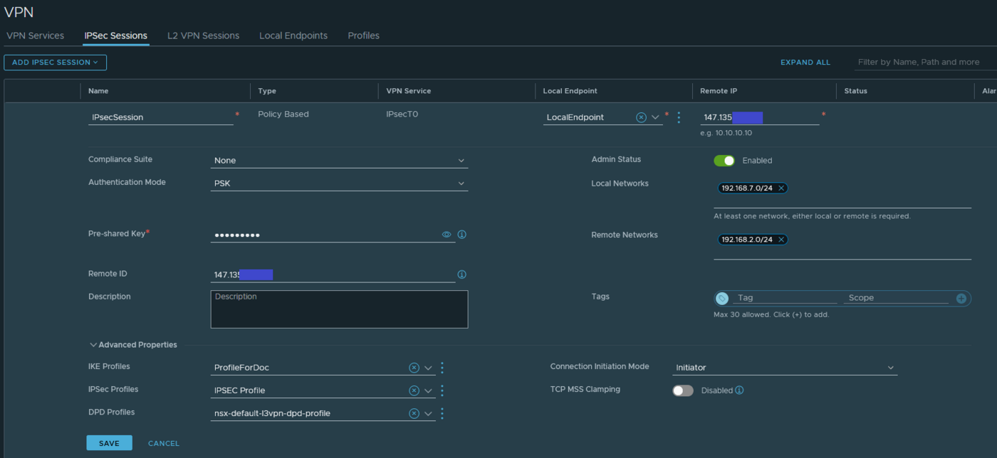Disable the Admin Status toggle

tap(724, 161)
